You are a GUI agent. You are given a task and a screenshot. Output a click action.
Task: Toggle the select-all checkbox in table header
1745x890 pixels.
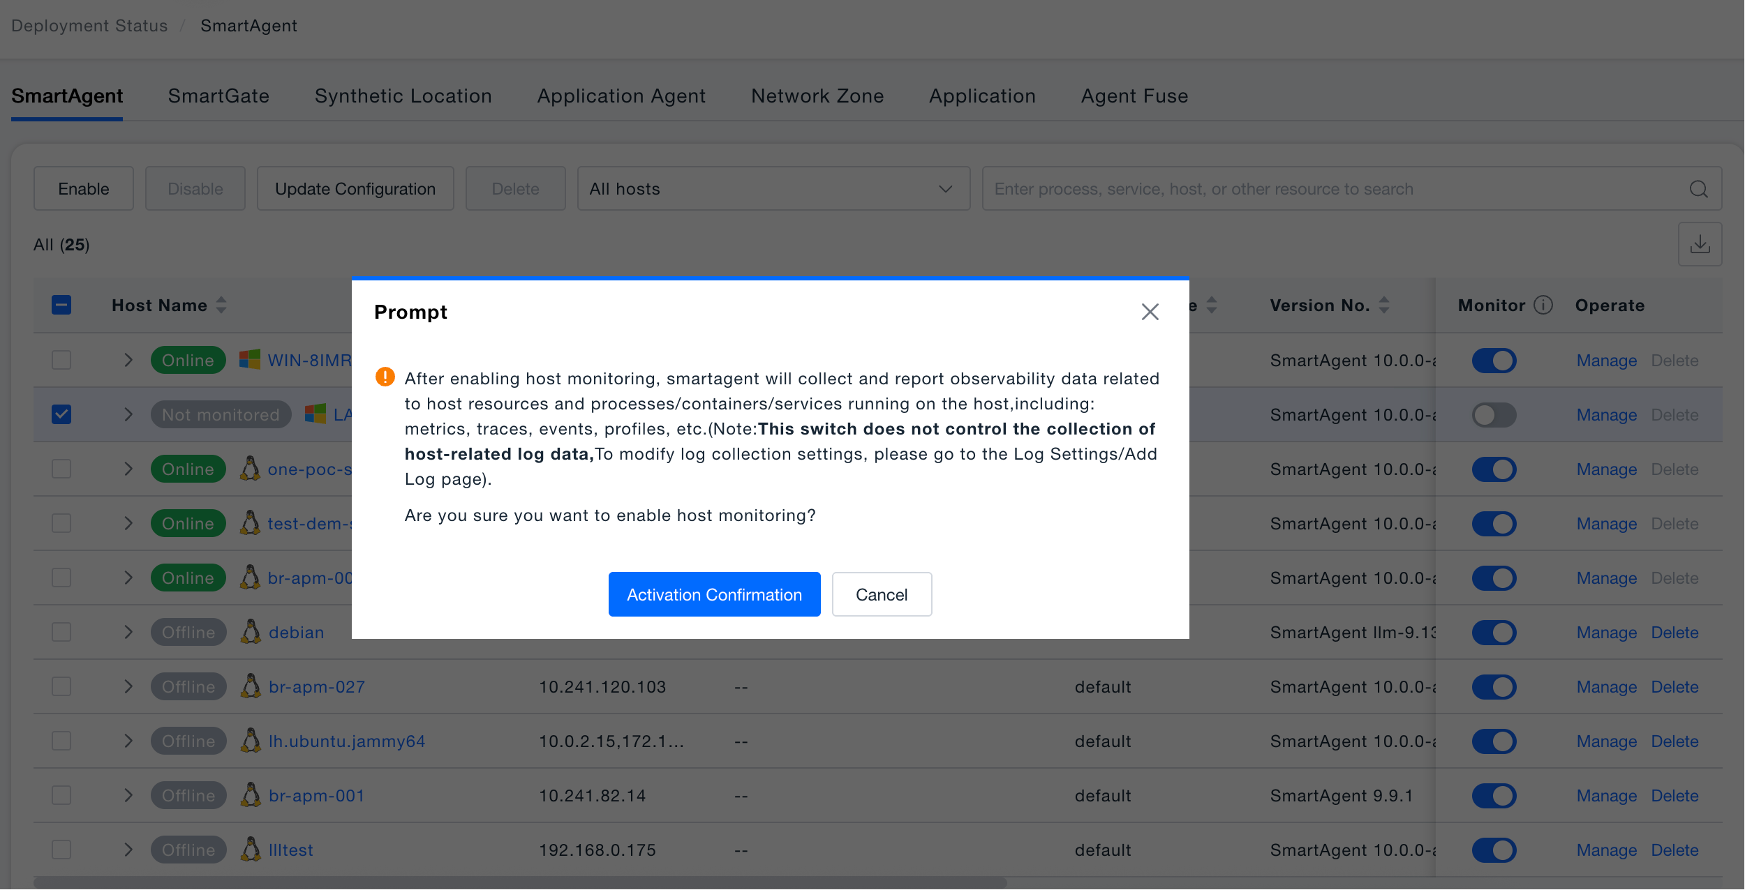coord(61,305)
